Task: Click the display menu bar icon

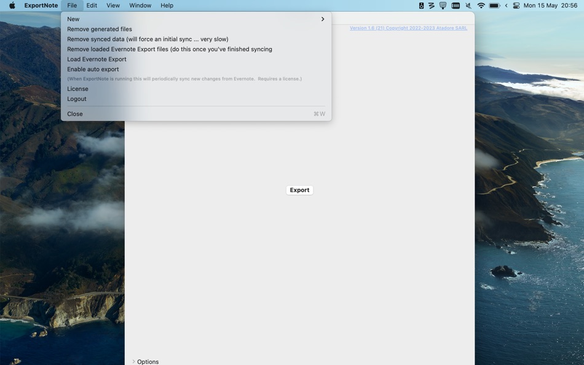Action: tap(443, 6)
